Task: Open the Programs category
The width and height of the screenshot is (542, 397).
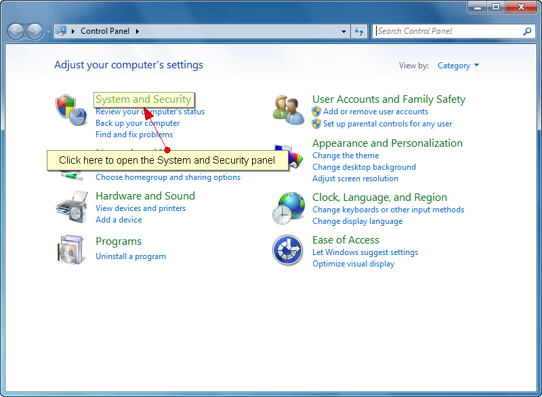Action: (x=119, y=241)
